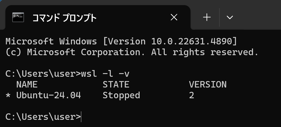Click the text 'All rights reserved.'
The height and width of the screenshot is (127, 281).
[x=205, y=52]
